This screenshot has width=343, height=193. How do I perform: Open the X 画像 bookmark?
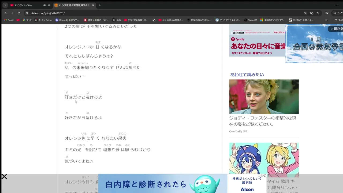[117, 20]
